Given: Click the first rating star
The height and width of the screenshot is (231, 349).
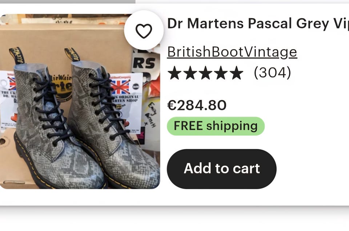Looking at the screenshot, I should coord(174,73).
